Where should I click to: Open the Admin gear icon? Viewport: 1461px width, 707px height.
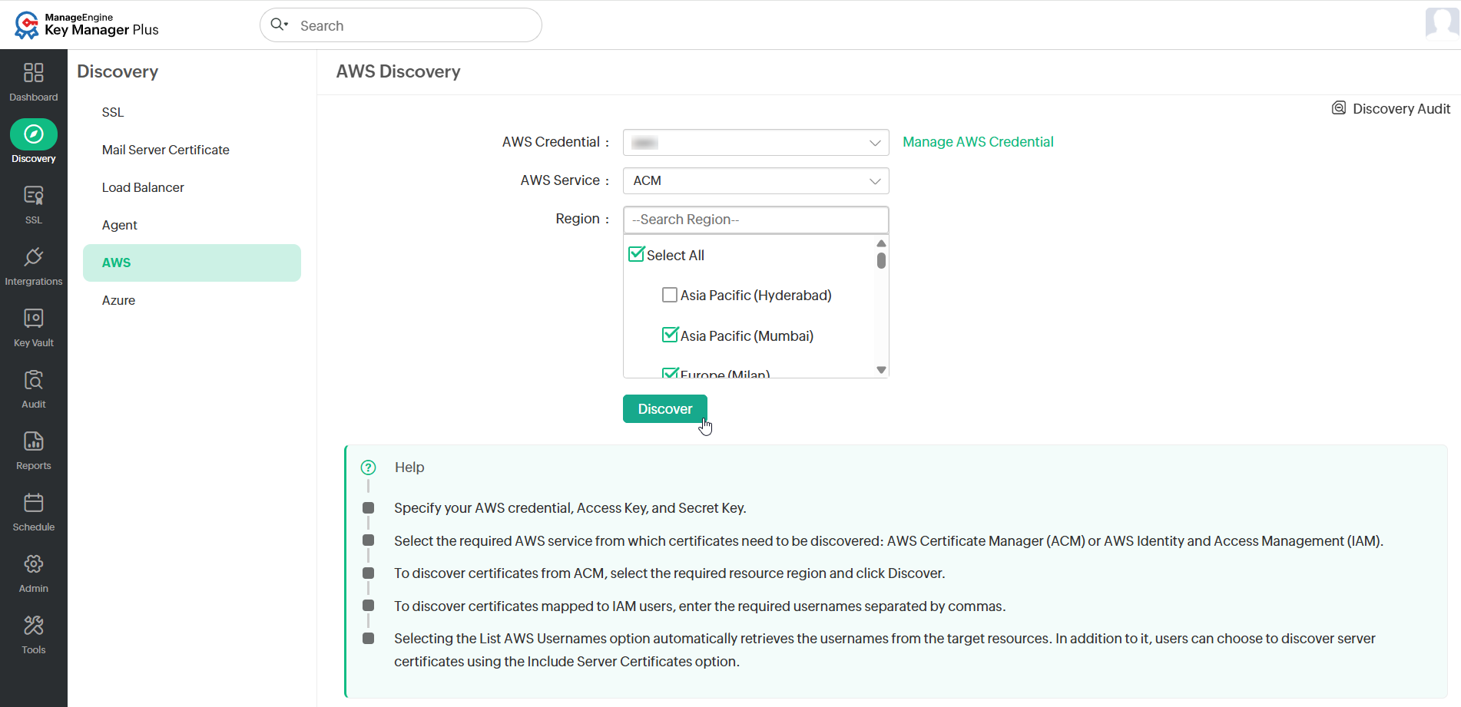(x=33, y=563)
